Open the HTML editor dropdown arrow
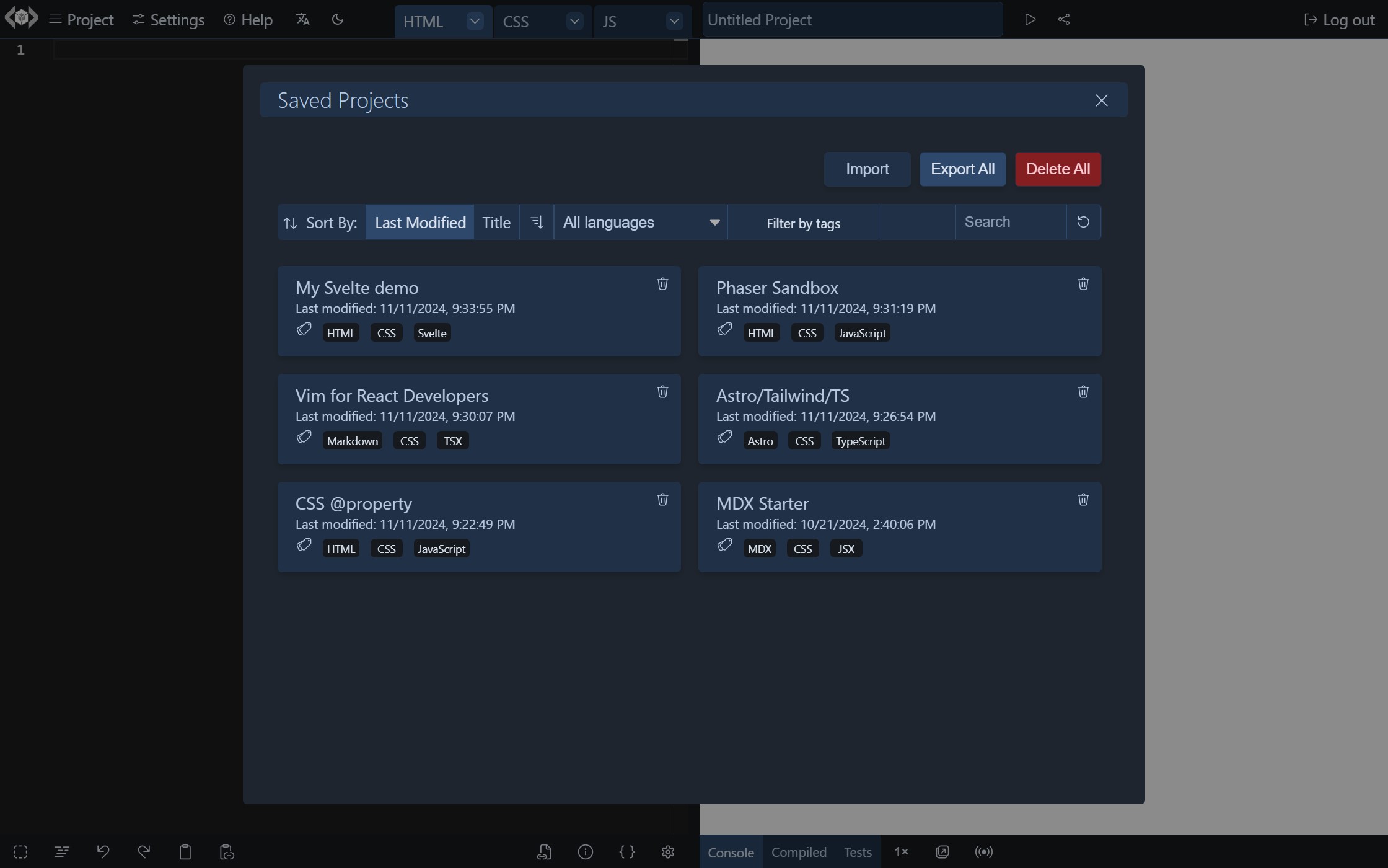1388x868 pixels. (475, 22)
